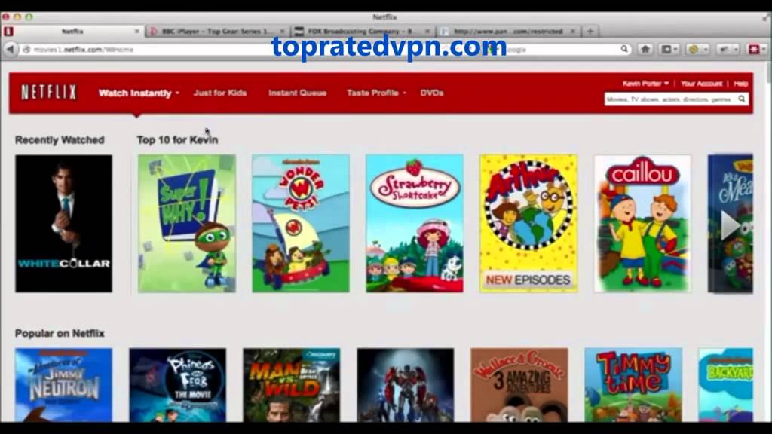This screenshot has width=772, height=434.
Task: Click the Help link
Action: tap(740, 84)
